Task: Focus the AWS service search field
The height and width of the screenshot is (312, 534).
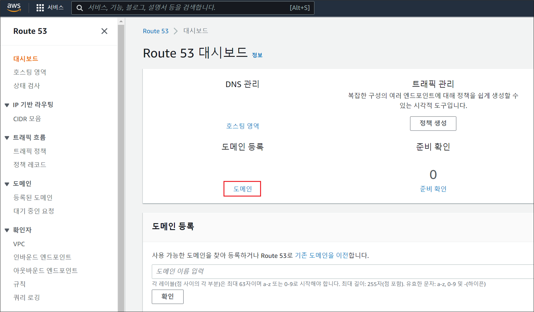Action: coord(193,8)
